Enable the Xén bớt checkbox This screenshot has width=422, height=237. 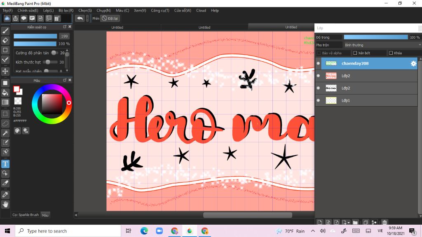[x=355, y=53]
